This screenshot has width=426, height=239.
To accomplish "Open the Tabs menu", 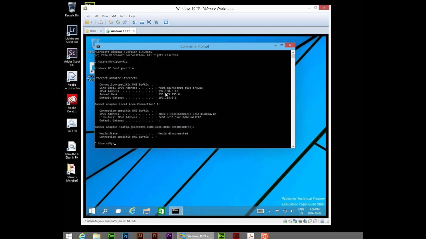I will pyautogui.click(x=122, y=16).
